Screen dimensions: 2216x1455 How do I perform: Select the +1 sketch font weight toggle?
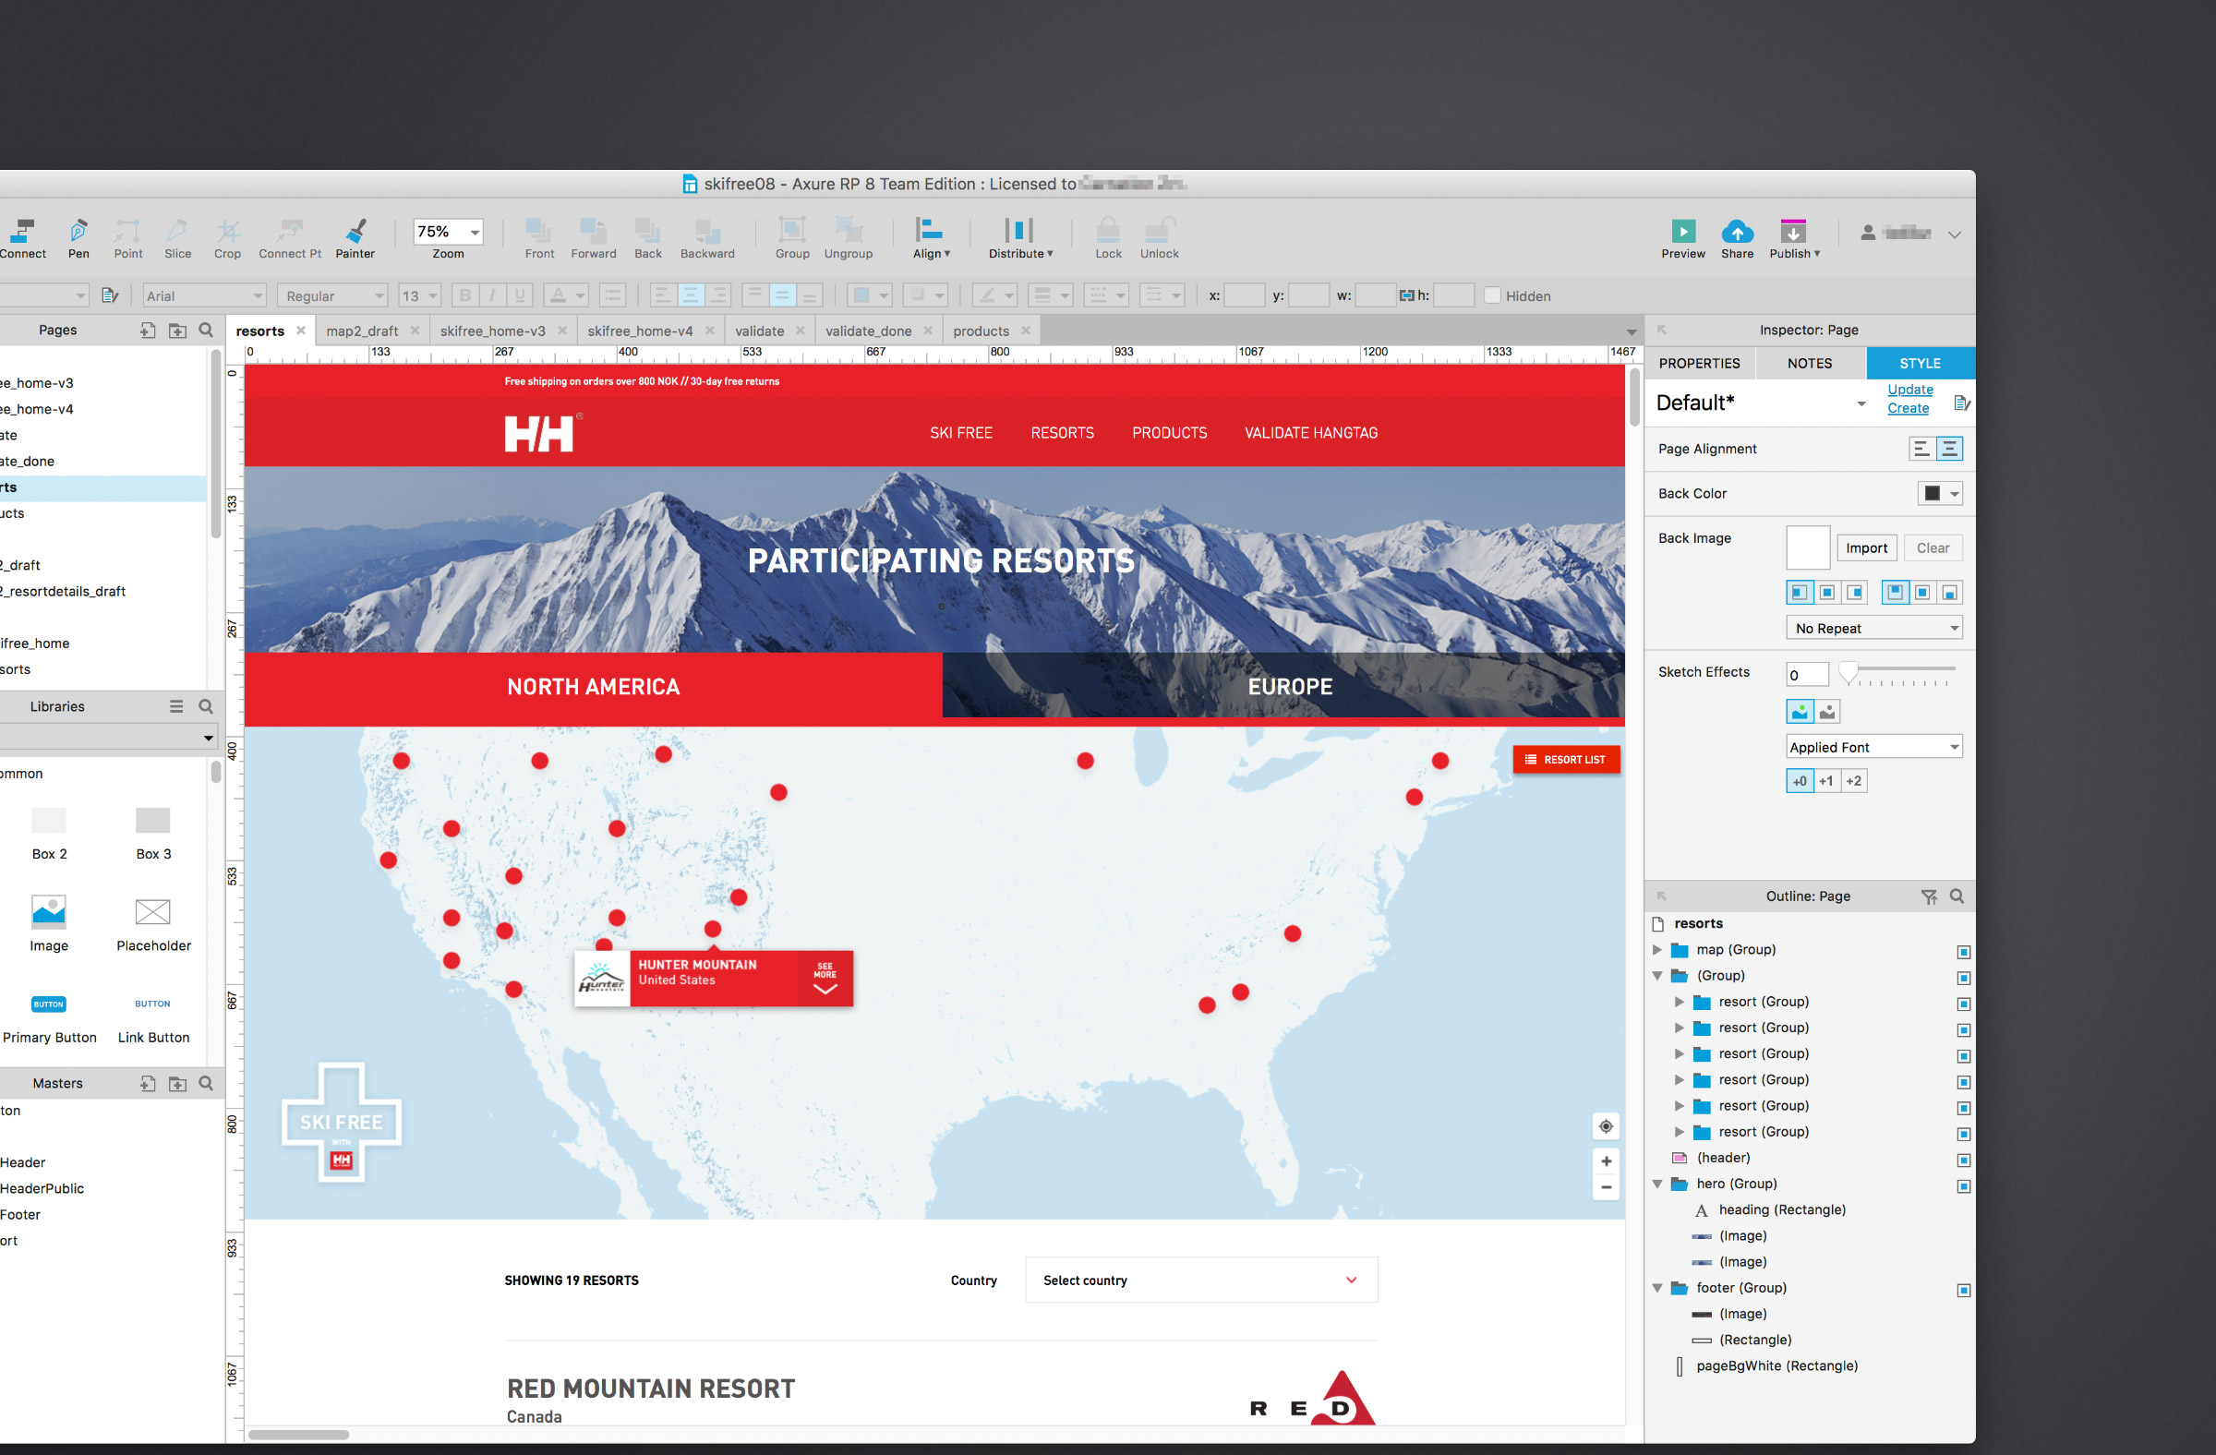pyautogui.click(x=1825, y=781)
